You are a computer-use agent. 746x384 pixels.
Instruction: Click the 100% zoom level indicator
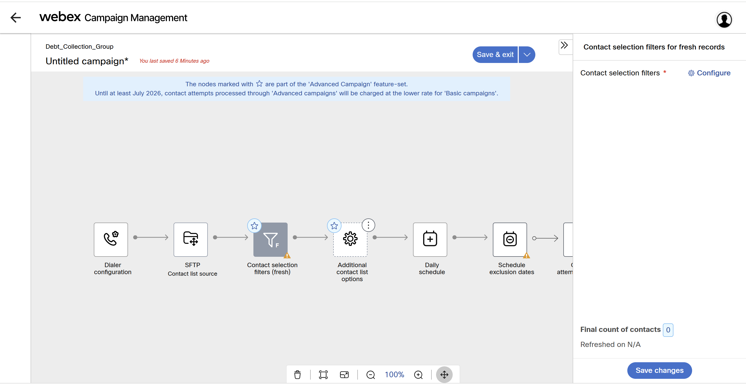[394, 374]
